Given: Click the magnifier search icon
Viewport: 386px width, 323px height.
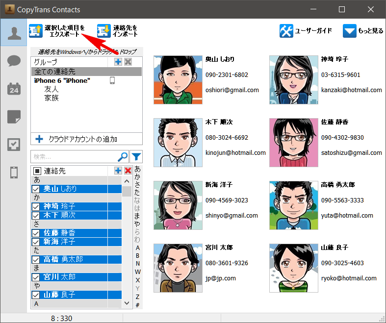Looking at the screenshot, I should tap(123, 157).
